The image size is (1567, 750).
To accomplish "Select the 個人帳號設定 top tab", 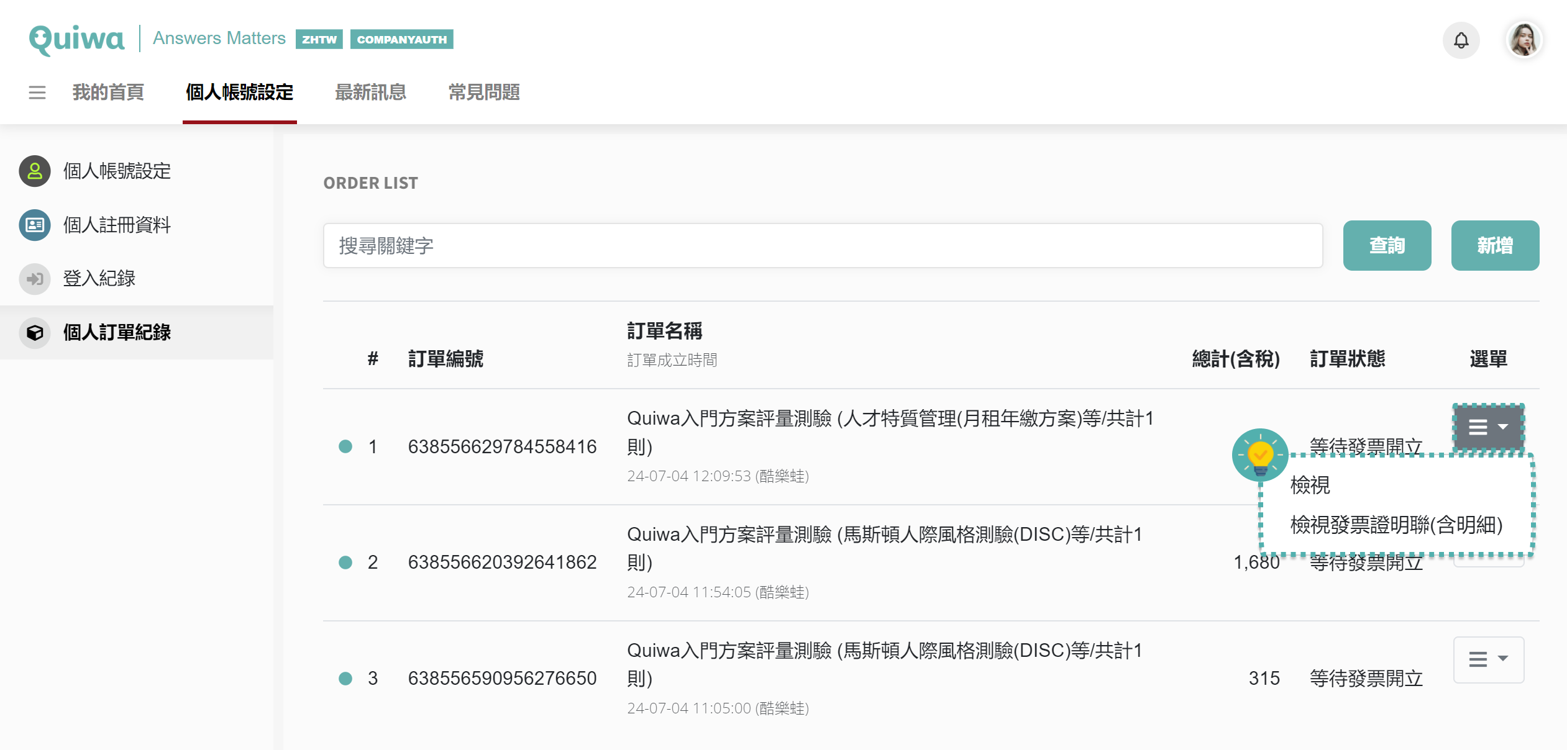I will point(240,93).
